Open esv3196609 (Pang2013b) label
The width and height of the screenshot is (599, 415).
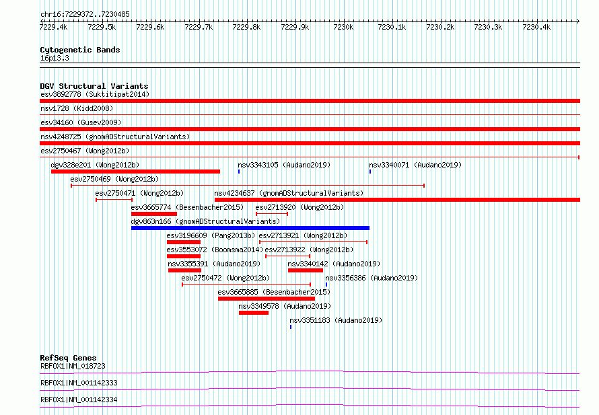click(x=211, y=235)
